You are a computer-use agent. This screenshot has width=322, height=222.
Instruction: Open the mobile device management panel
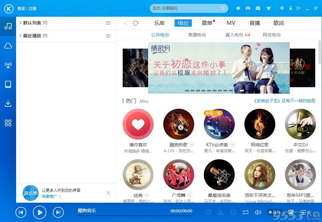coord(8,84)
